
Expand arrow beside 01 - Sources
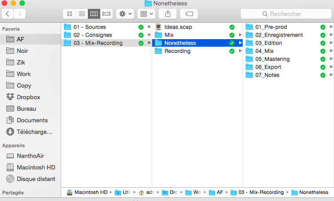[x=149, y=27]
